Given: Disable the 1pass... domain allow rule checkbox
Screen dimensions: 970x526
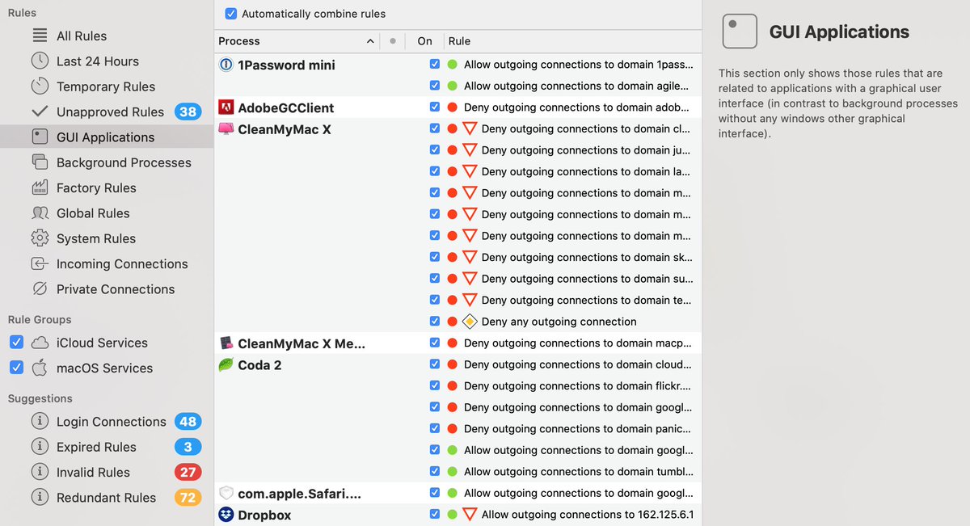Looking at the screenshot, I should click(435, 64).
